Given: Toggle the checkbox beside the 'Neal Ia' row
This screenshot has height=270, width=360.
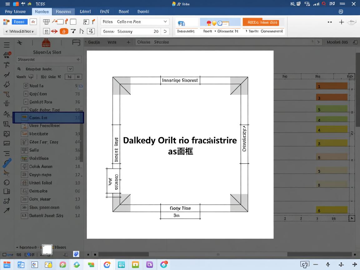Looking at the screenshot, I should click(x=26, y=86).
